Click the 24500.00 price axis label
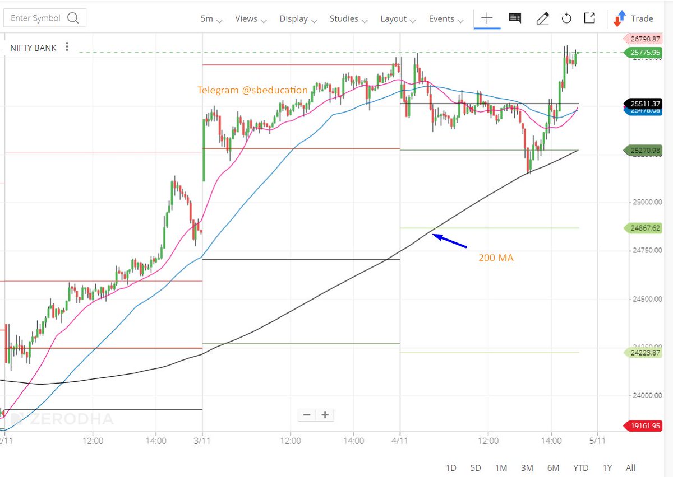The height and width of the screenshot is (477, 673). click(647, 299)
